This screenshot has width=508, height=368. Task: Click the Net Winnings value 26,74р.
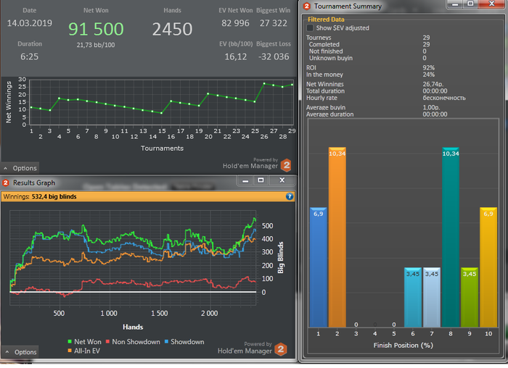click(x=433, y=85)
